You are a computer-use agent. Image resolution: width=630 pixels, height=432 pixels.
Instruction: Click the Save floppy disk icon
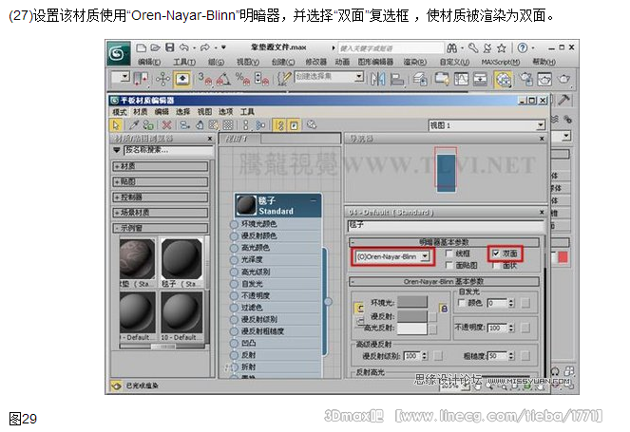coord(170,47)
